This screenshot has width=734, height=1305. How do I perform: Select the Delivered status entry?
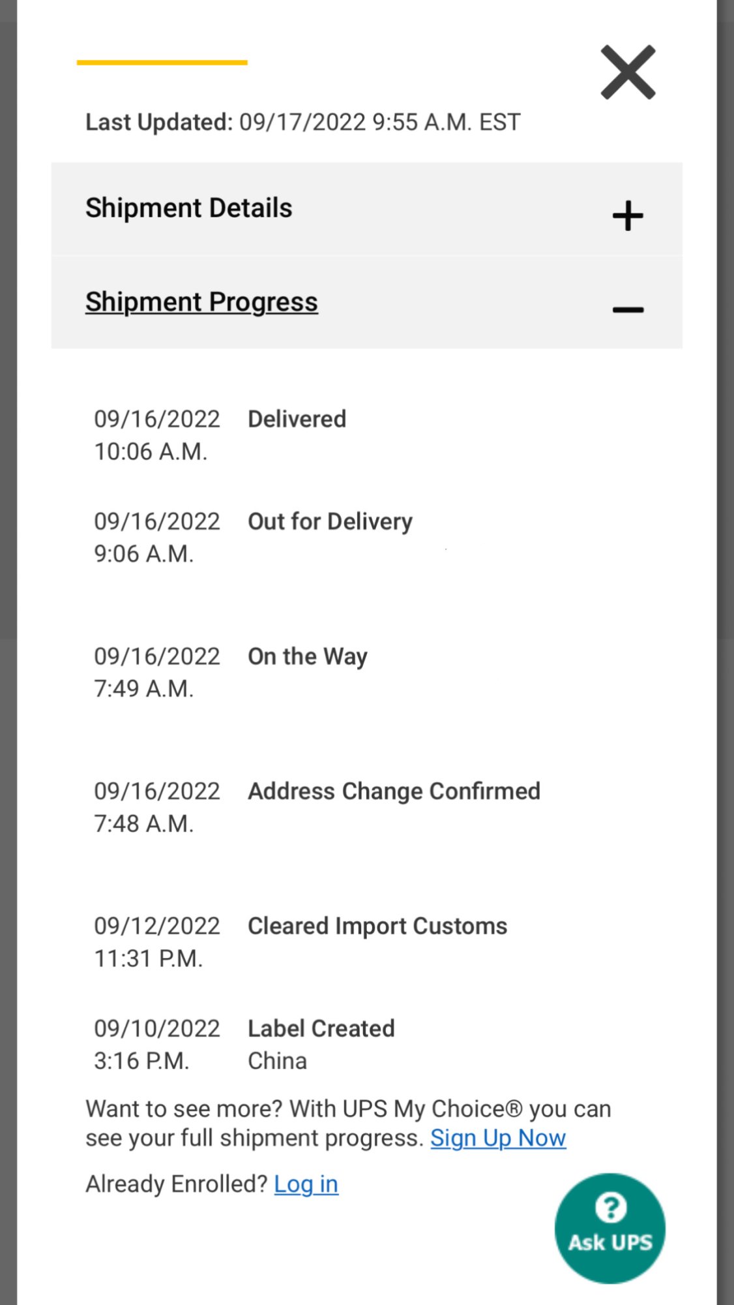297,419
